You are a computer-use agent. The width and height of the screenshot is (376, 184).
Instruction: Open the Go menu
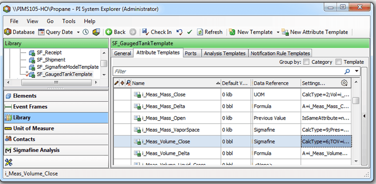[50, 21]
